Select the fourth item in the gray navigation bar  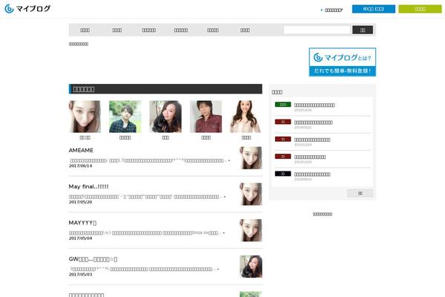(x=181, y=30)
